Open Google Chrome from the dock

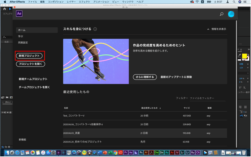click(115, 153)
